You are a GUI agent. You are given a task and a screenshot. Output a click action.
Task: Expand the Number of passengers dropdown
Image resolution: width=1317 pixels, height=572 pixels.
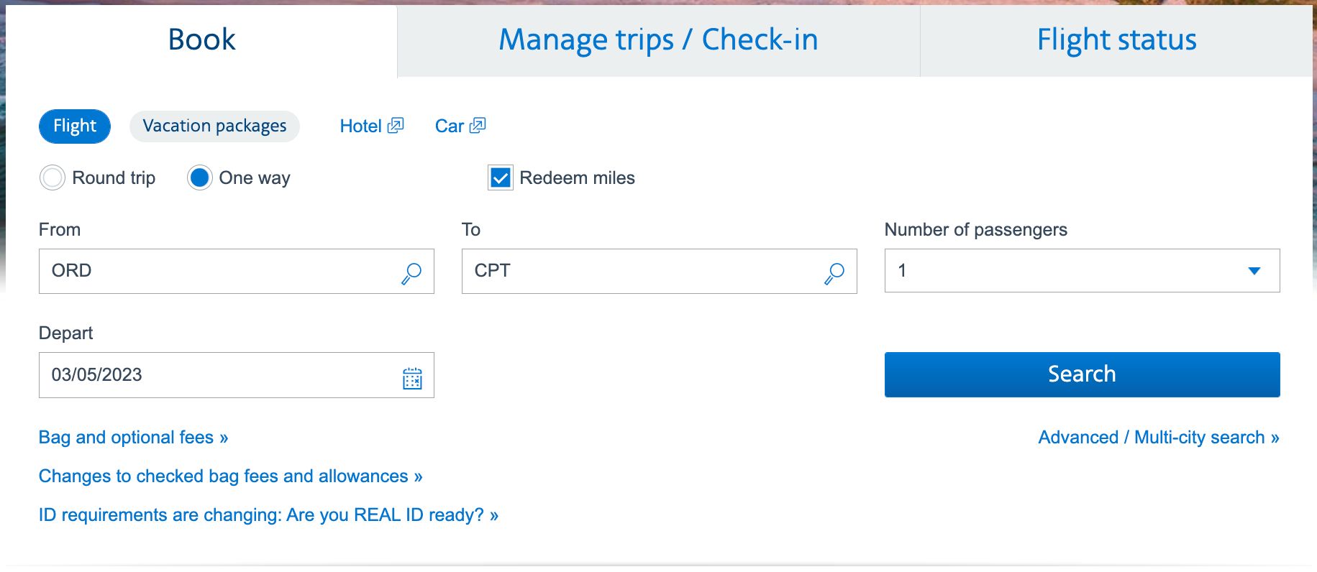click(1254, 271)
